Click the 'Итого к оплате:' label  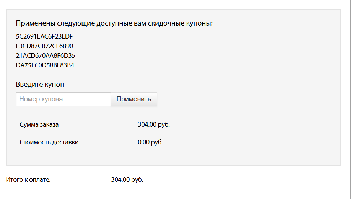click(x=28, y=179)
